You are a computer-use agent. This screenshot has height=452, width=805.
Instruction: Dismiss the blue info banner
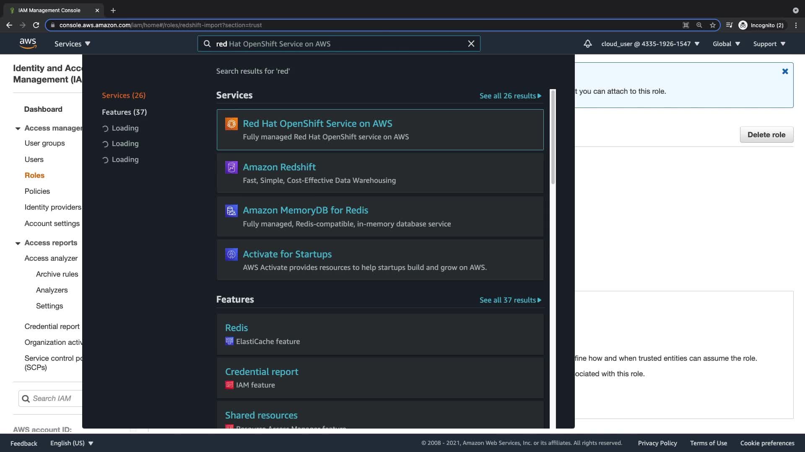785,72
